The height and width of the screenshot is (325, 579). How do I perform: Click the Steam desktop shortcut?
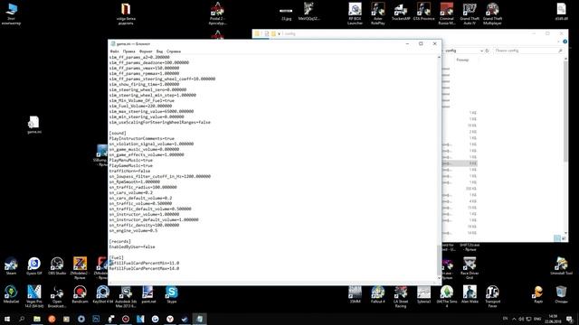(11, 266)
